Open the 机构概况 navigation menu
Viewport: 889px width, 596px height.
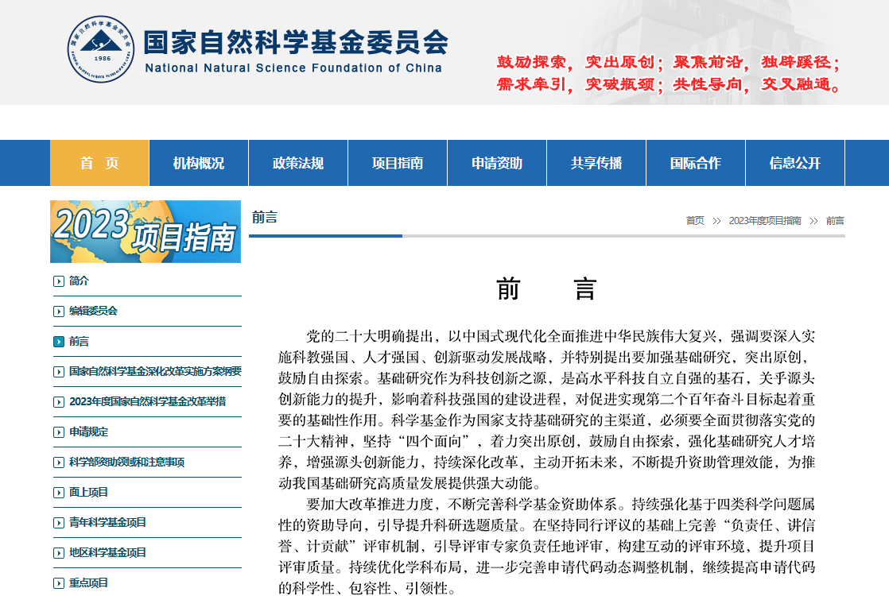(x=199, y=163)
